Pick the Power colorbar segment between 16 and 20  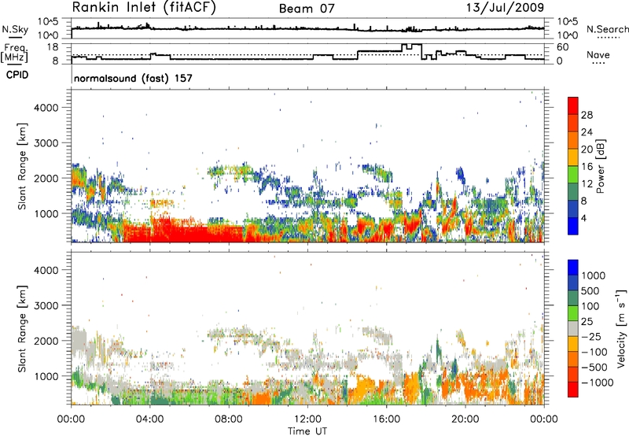[x=573, y=157]
